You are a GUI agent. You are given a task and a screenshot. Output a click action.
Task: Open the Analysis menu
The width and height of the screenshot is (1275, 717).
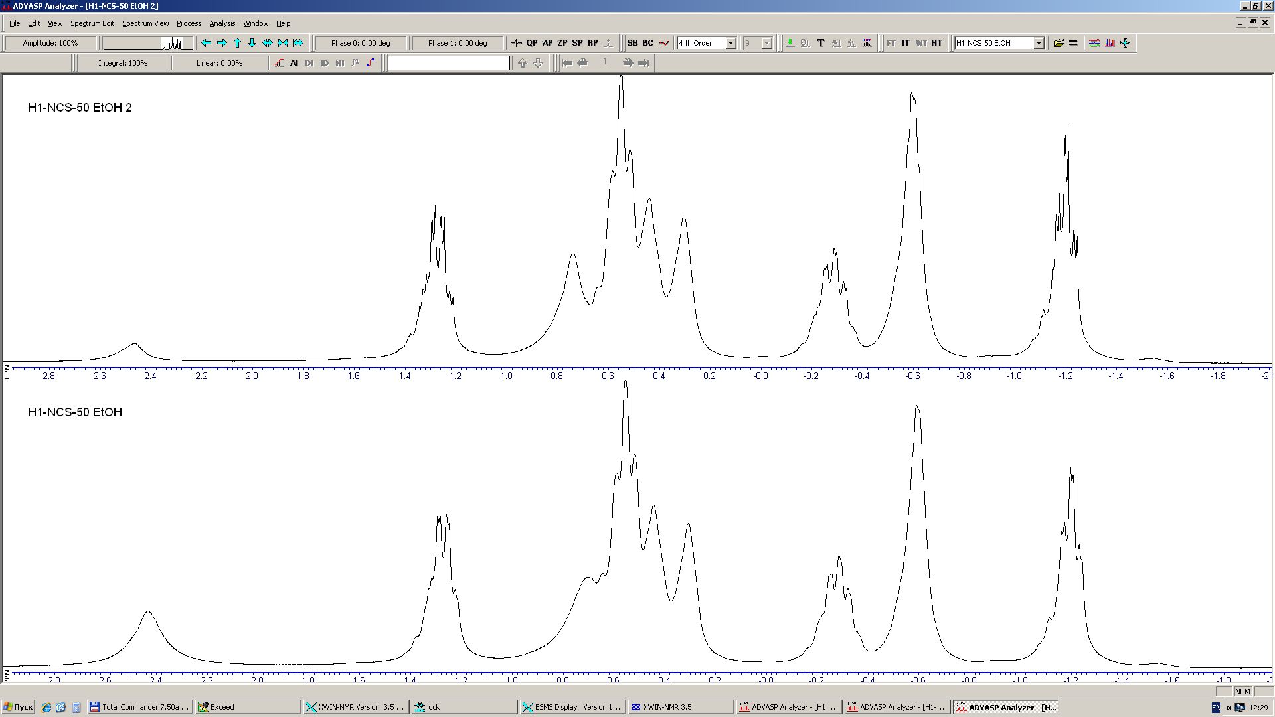click(x=222, y=23)
